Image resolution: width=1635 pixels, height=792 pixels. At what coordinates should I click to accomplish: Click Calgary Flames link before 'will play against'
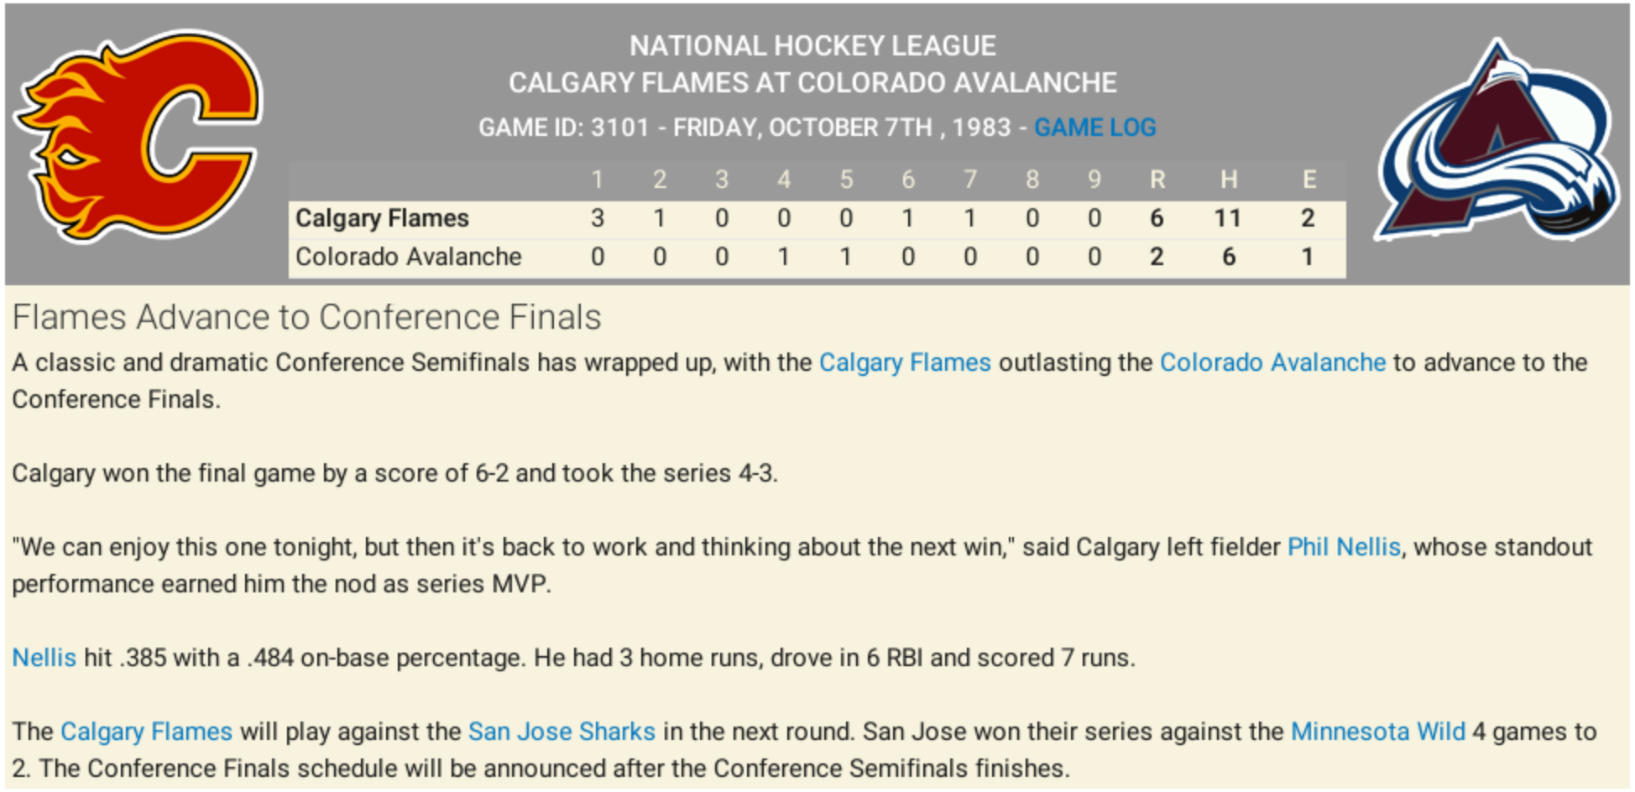pos(146,732)
